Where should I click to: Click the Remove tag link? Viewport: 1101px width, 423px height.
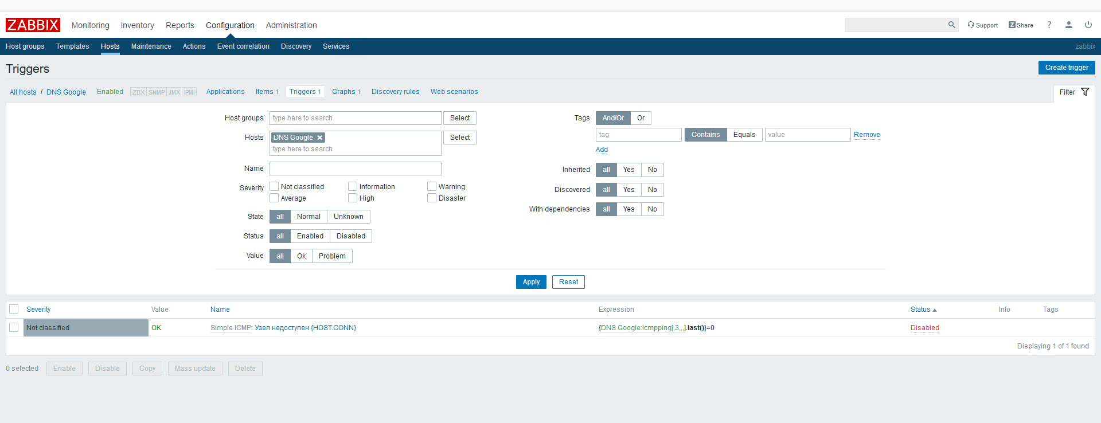(867, 135)
